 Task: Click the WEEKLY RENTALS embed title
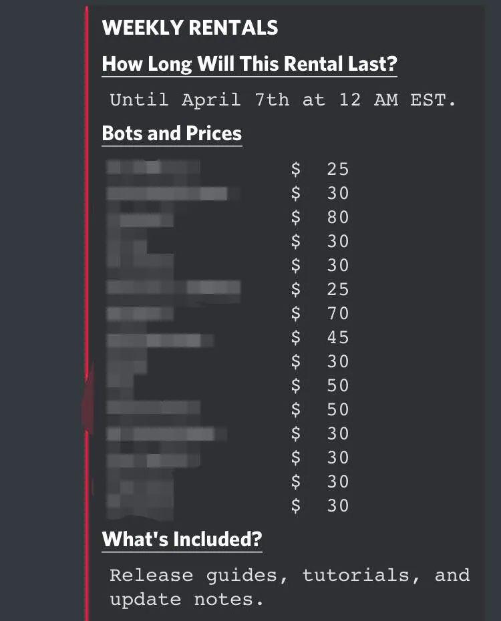tap(190, 27)
